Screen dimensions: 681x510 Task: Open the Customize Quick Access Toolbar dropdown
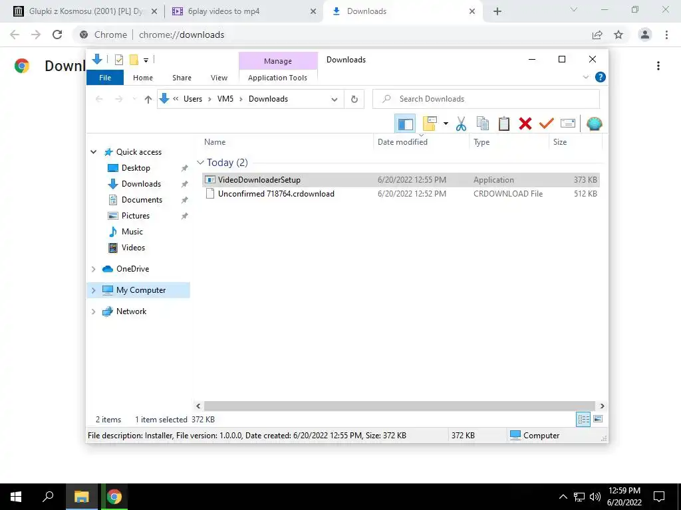pos(146,60)
